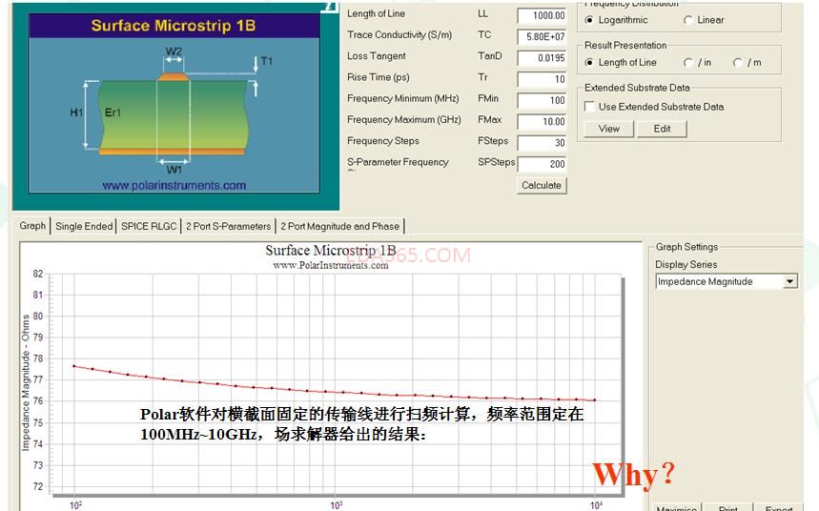This screenshot has height=511, width=819.
Task: Click the Rise Time input field
Action: pyautogui.click(x=542, y=79)
